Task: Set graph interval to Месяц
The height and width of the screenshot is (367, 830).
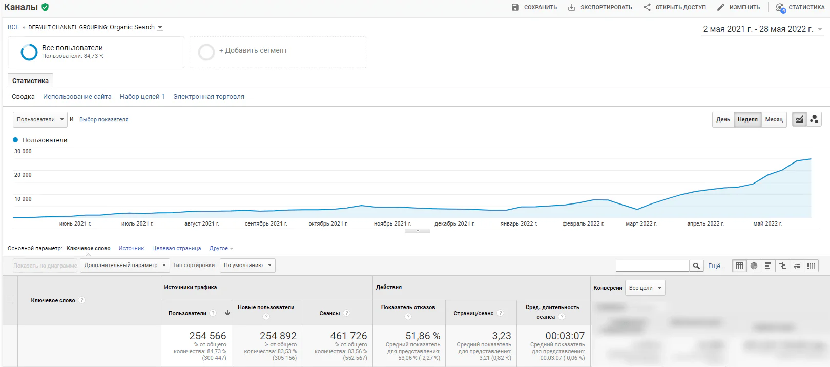Action: click(x=774, y=119)
